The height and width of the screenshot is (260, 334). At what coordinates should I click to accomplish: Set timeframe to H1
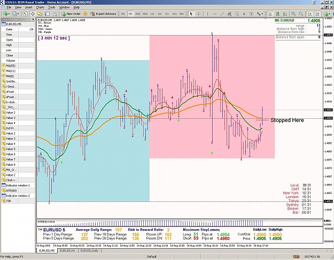(x=152, y=14)
